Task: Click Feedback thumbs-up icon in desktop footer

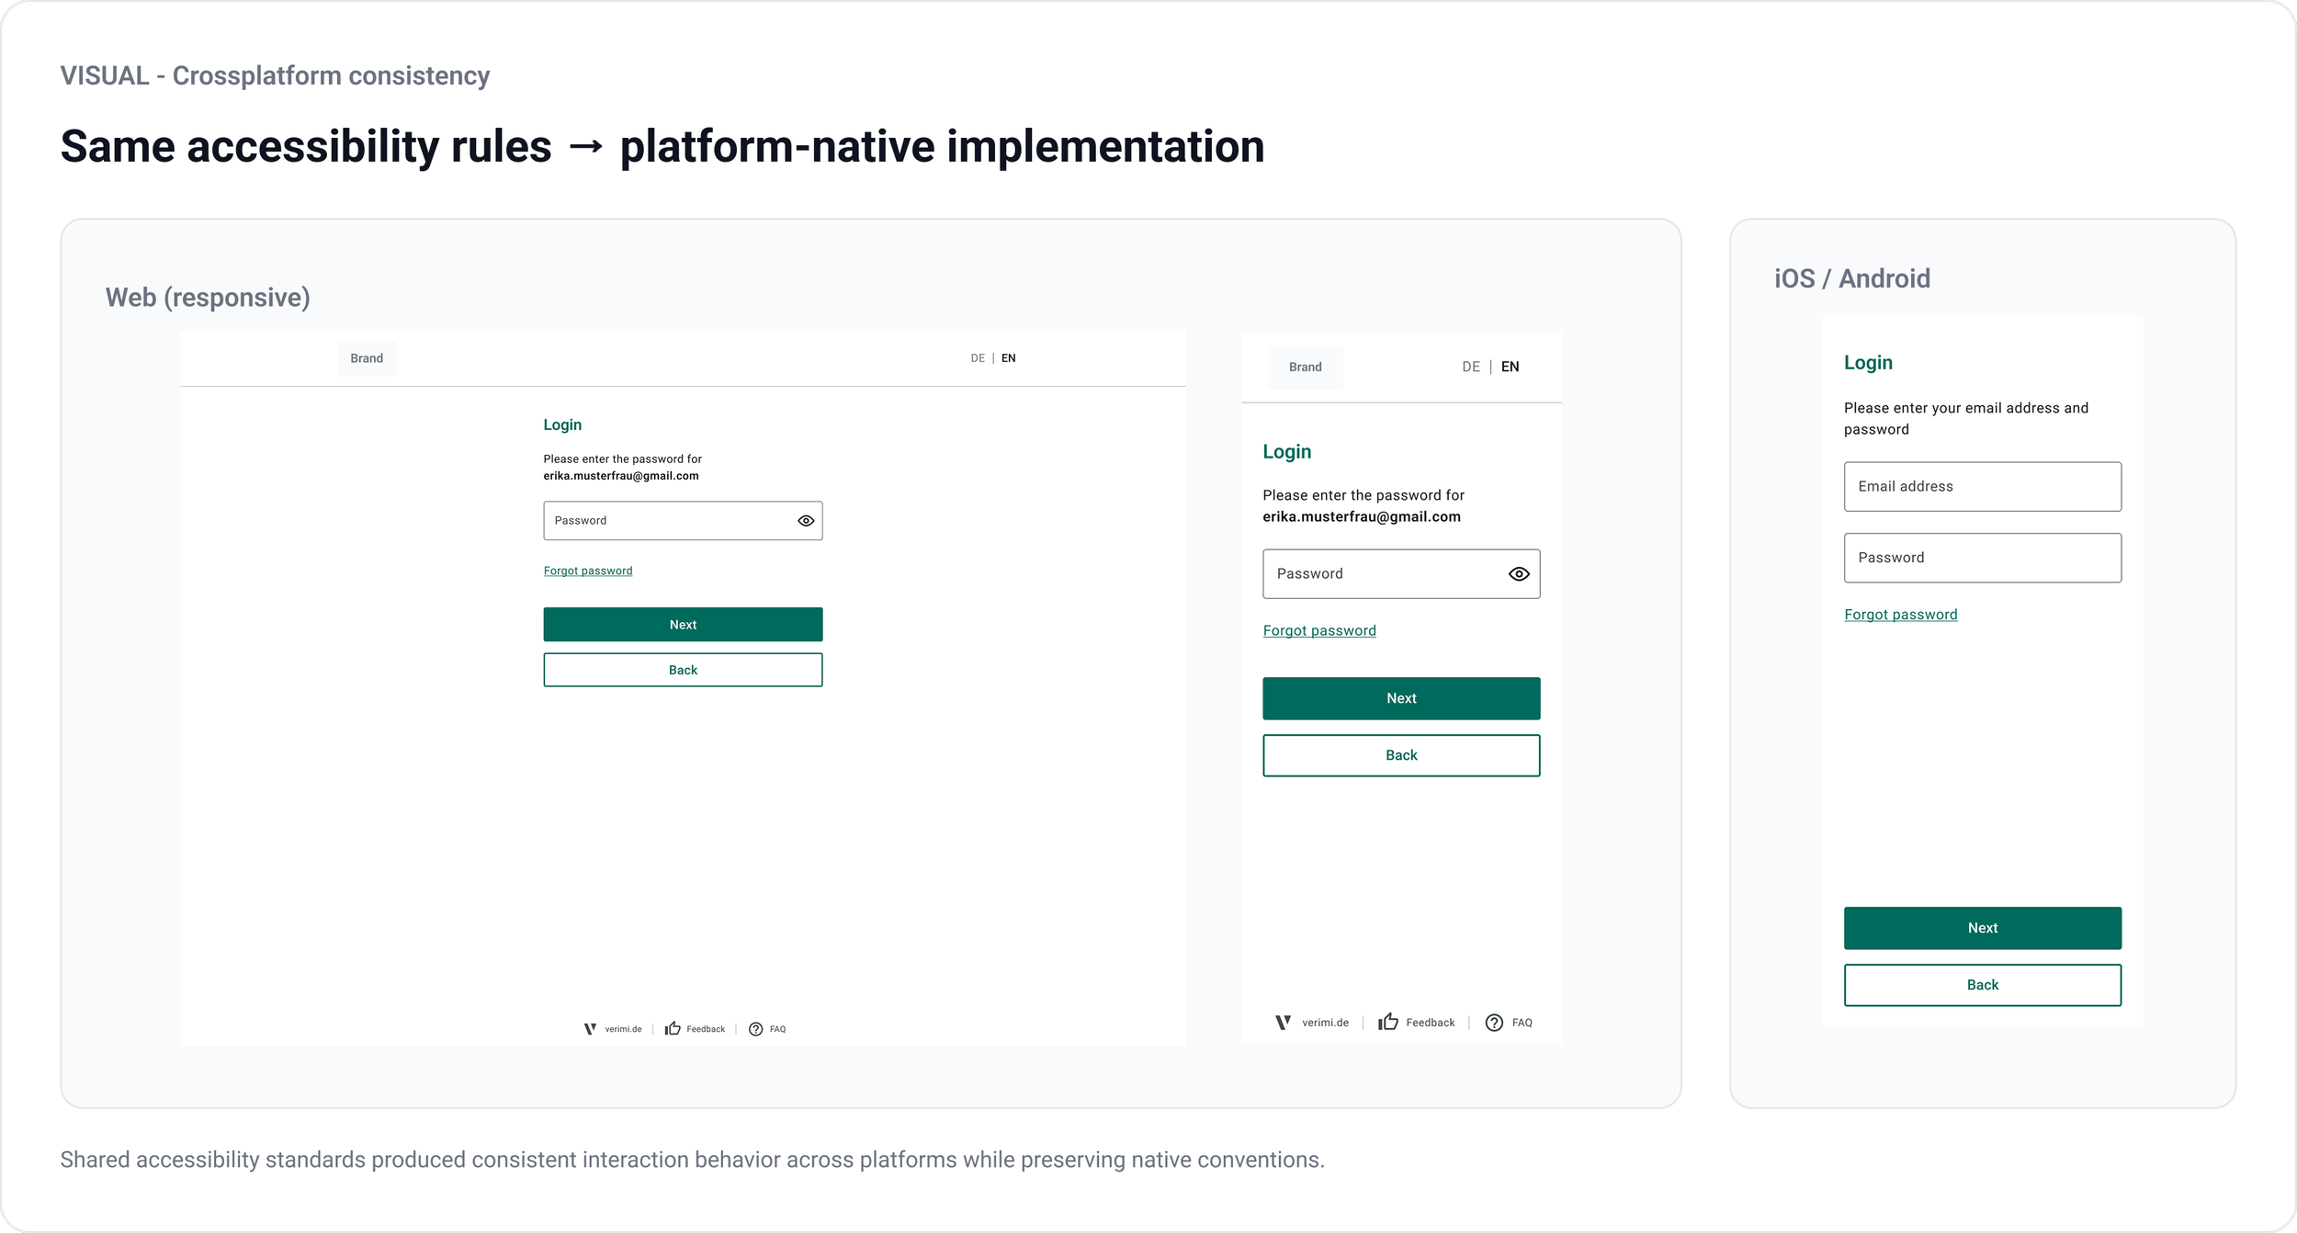Action: 673,1029
